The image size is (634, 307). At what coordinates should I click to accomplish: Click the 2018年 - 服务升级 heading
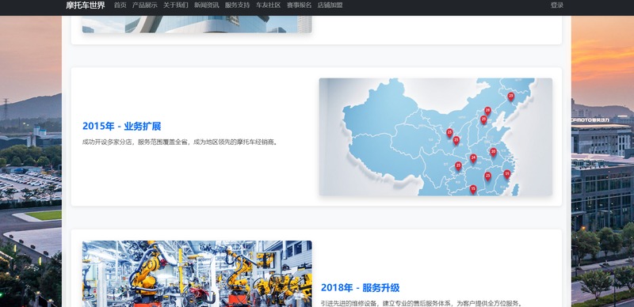[361, 287]
